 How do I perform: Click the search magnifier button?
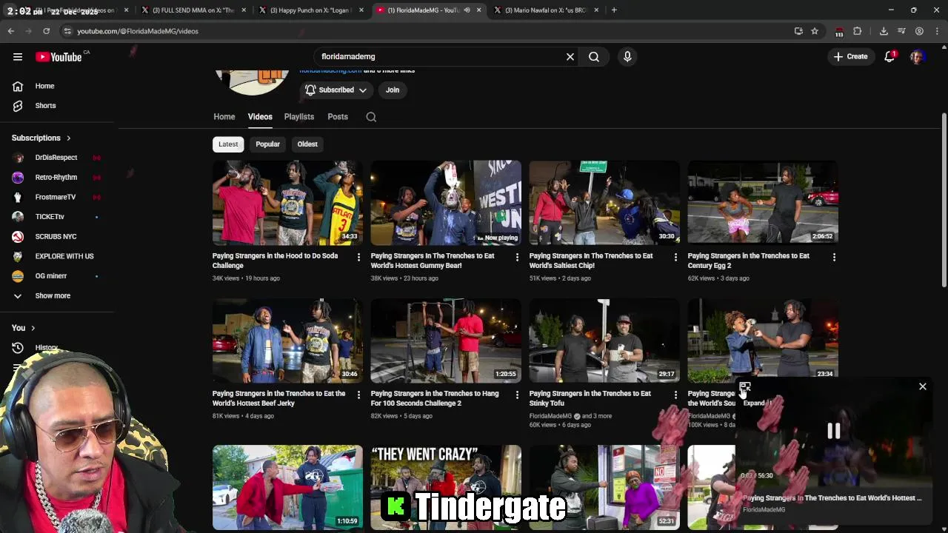(x=594, y=56)
